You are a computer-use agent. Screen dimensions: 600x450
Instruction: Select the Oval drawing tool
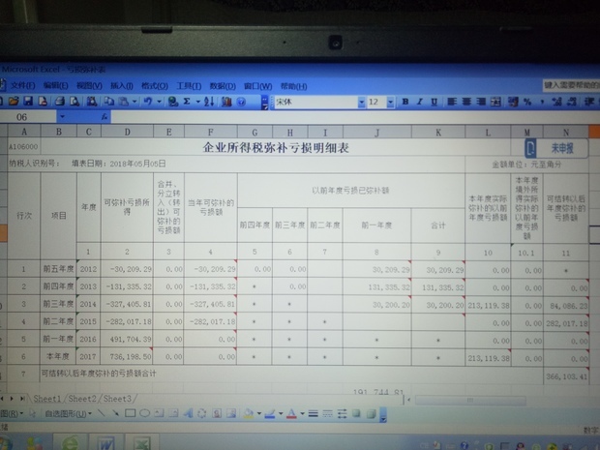(x=144, y=413)
